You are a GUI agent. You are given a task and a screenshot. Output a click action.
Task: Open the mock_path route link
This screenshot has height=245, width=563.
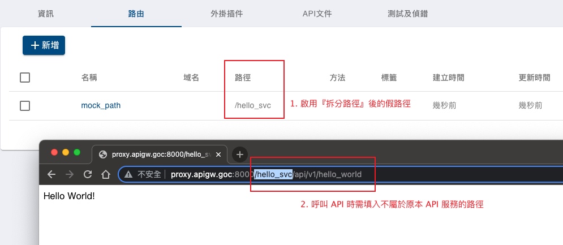click(x=101, y=106)
